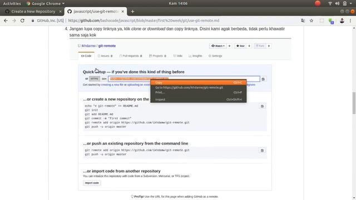This screenshot has width=356, height=200.
Task: Copy the push existing repository commands
Action: pyautogui.click(x=262, y=151)
